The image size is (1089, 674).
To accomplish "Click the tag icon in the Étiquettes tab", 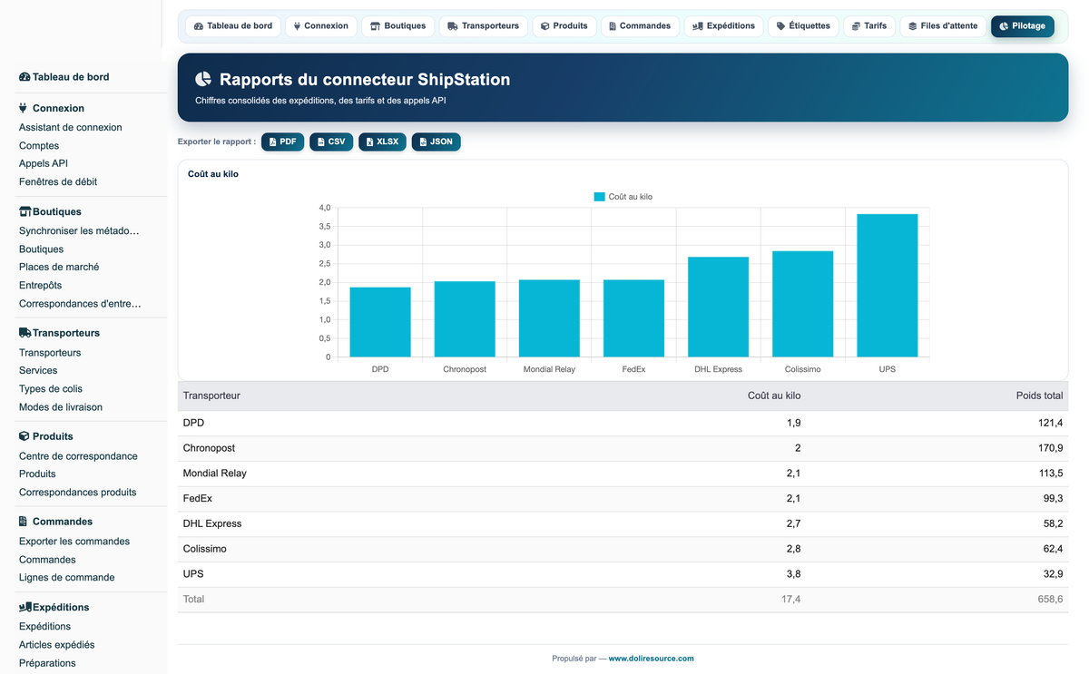I will pos(781,26).
